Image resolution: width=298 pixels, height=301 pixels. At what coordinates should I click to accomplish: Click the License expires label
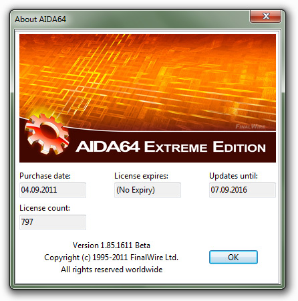[141, 176]
